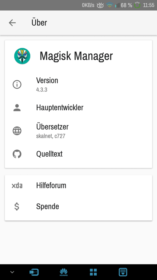Open the Hauptentwickler entry
The image size is (157, 280).
pos(78,108)
